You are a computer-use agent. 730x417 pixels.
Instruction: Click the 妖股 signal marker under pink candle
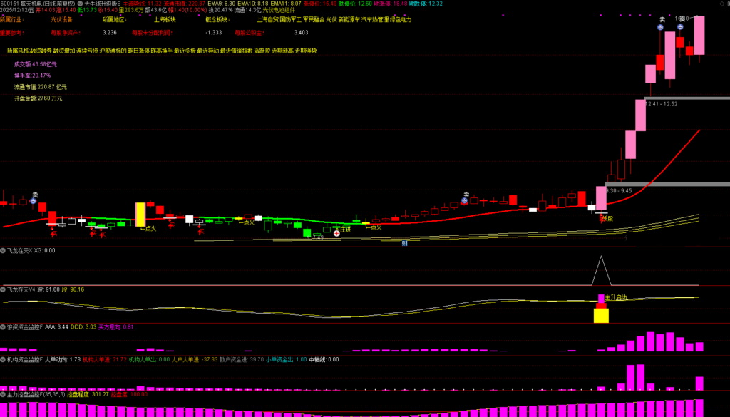pos(607,218)
